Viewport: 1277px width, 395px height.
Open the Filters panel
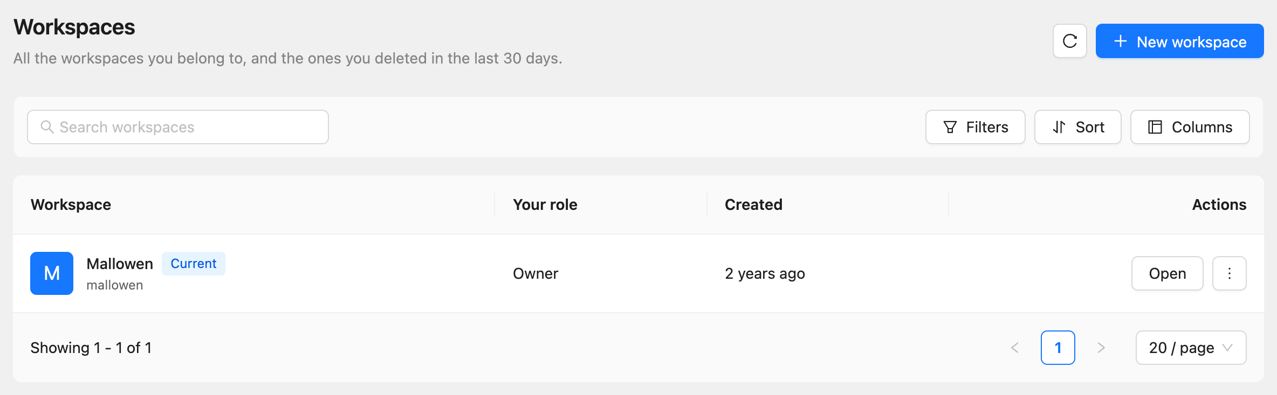(976, 127)
